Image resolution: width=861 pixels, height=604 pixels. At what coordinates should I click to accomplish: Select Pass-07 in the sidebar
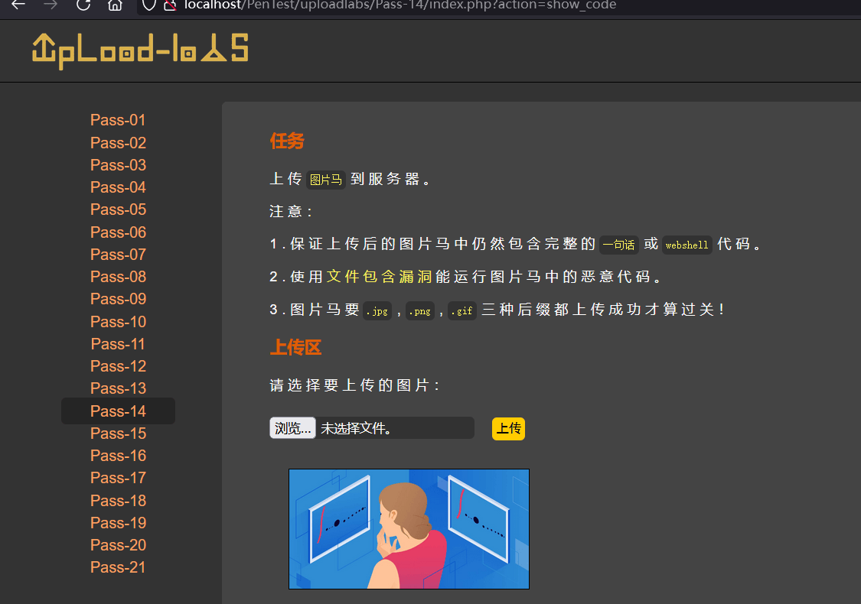click(x=118, y=255)
